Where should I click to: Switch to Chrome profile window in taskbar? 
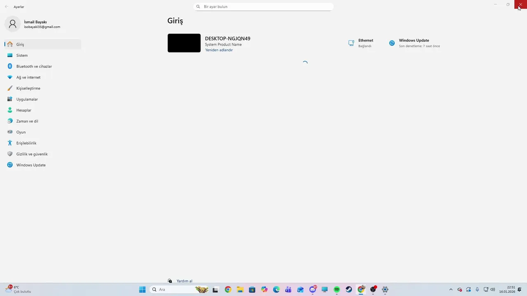coord(361,289)
